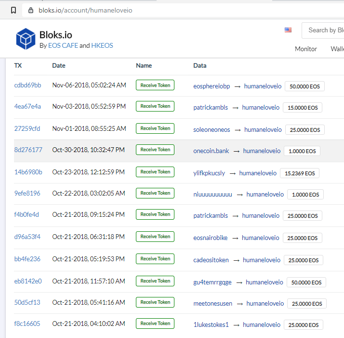Open sender account eosphereiobp

(x=212, y=86)
